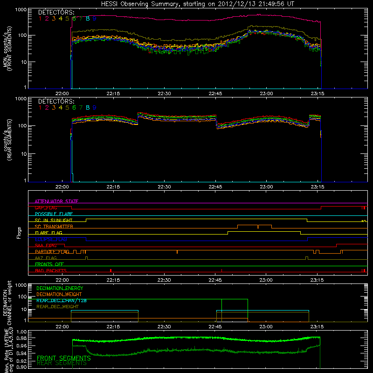Click 0.98 tick on livetime axis
The image size is (373, 373).
coord(21,338)
